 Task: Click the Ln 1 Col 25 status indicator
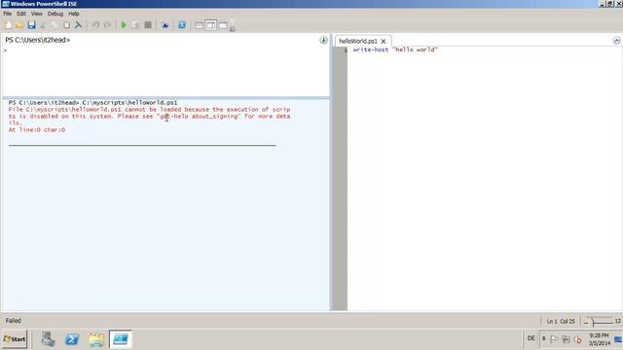click(561, 322)
